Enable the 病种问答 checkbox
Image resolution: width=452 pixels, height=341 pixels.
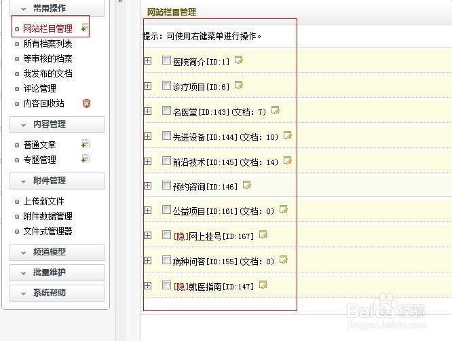[166, 259]
